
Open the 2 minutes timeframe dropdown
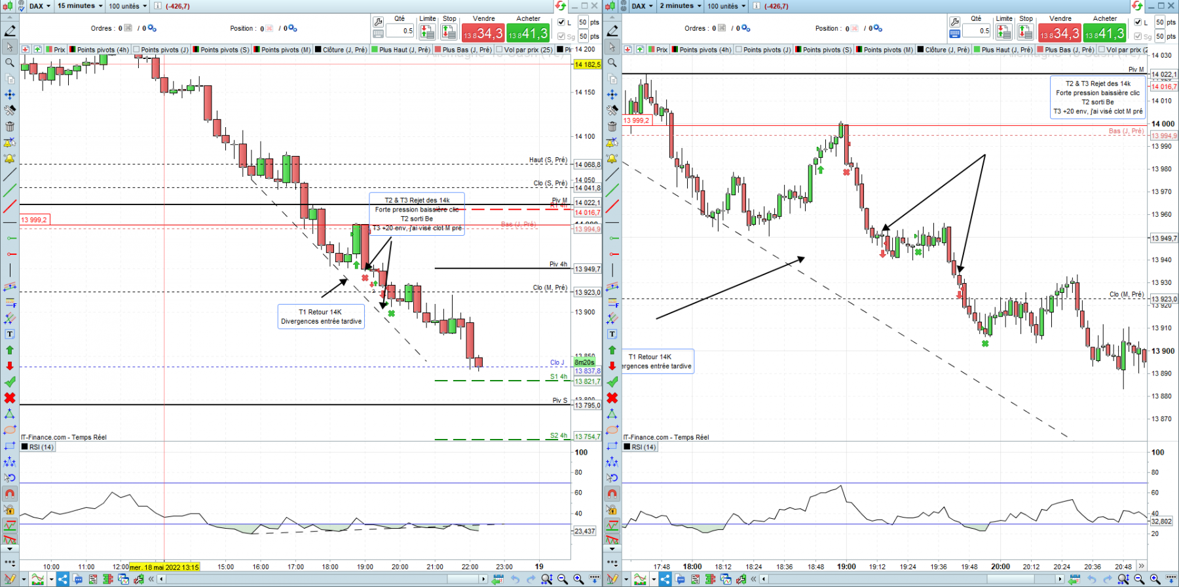(681, 6)
